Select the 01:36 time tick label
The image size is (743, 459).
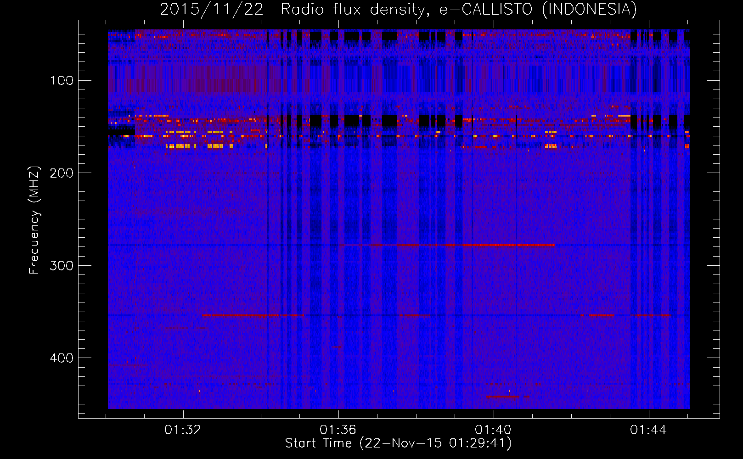pos(338,430)
